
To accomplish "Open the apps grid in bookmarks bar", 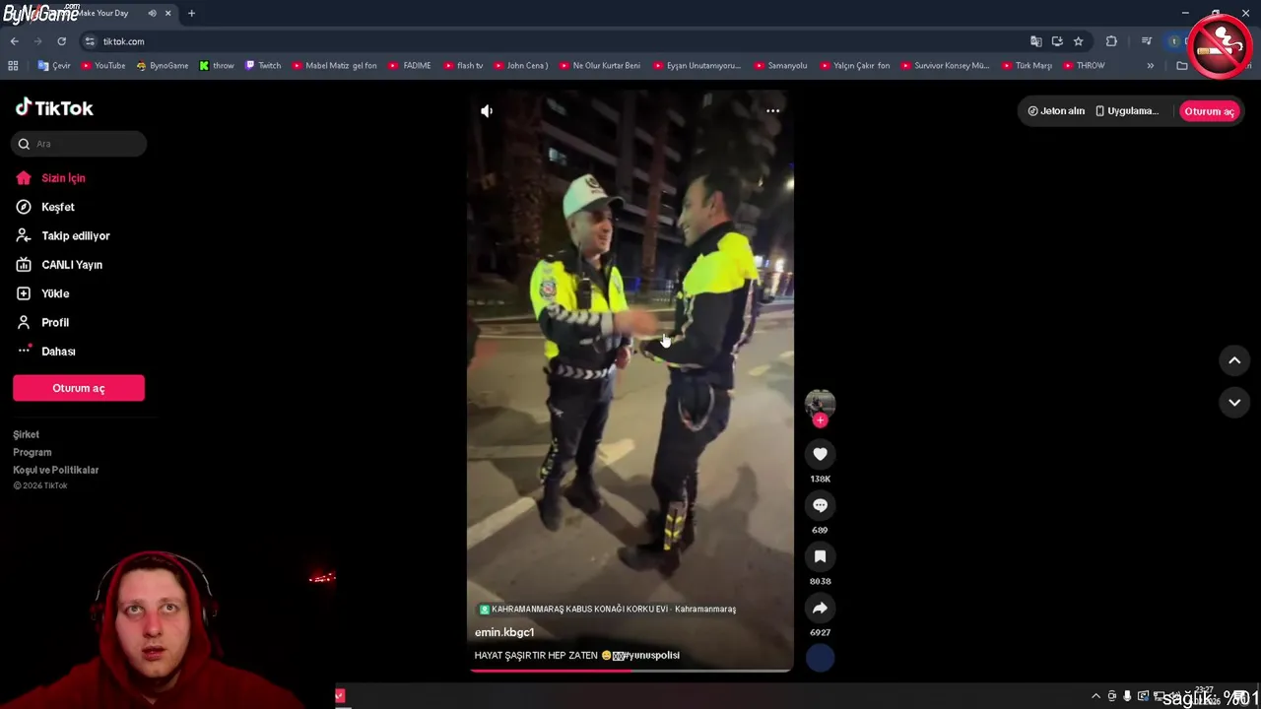I will [13, 66].
